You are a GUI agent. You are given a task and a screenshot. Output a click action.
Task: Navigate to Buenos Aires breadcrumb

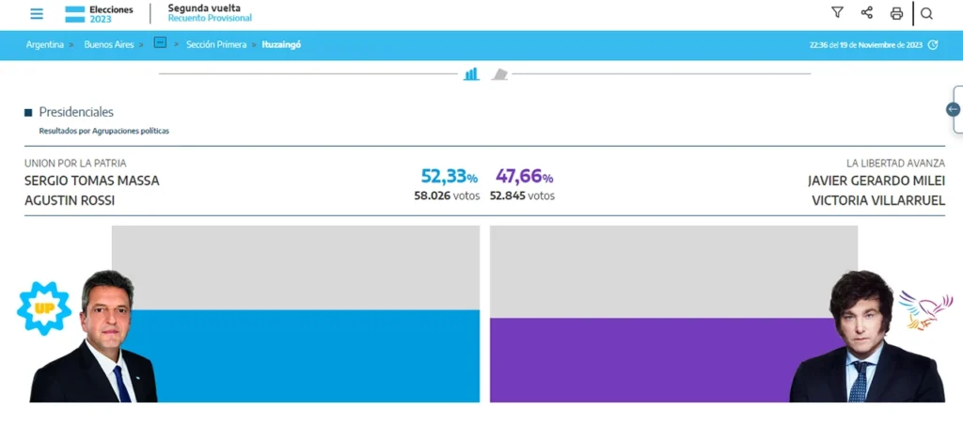point(111,44)
